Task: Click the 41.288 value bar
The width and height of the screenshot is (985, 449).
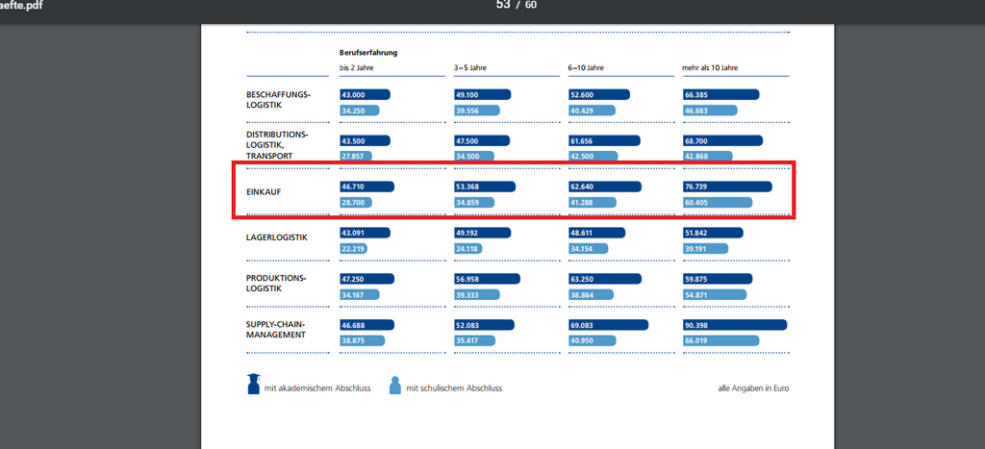Action: coord(592,202)
